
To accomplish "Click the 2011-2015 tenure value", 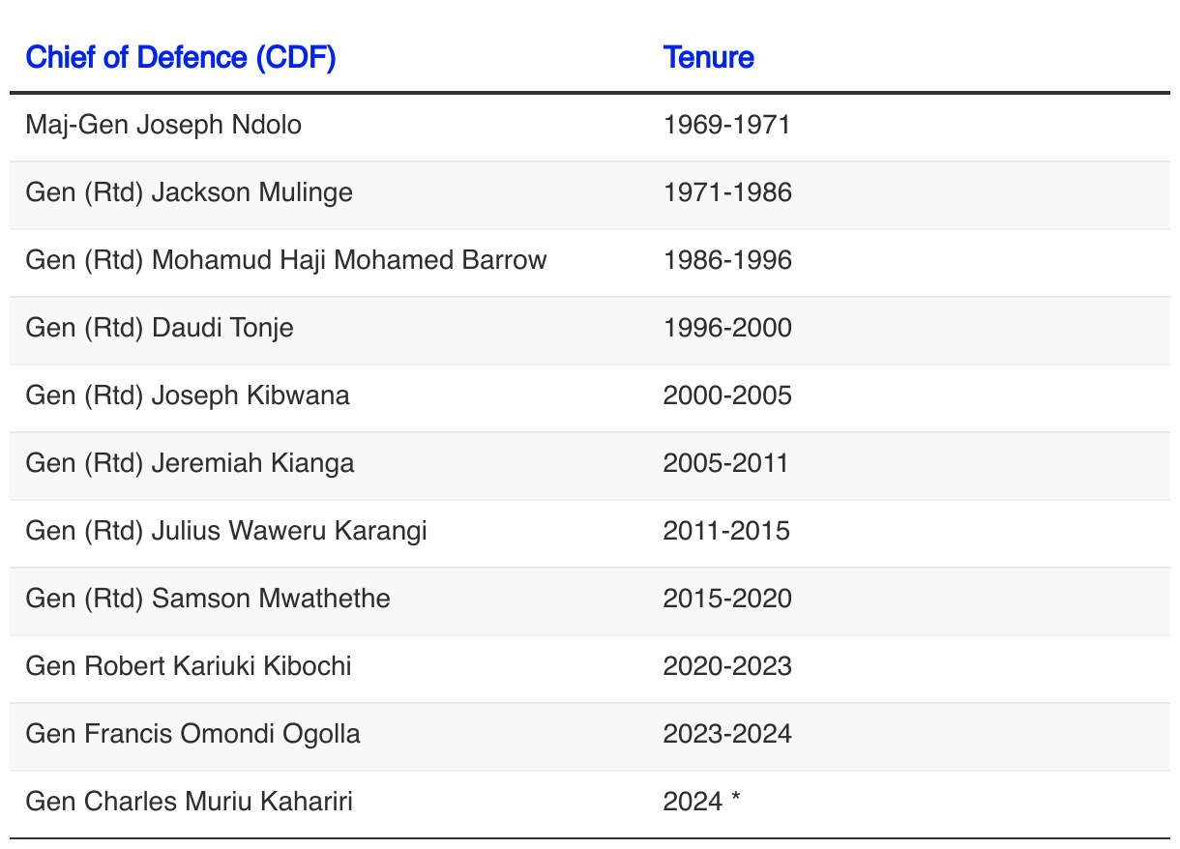I will (x=726, y=531).
